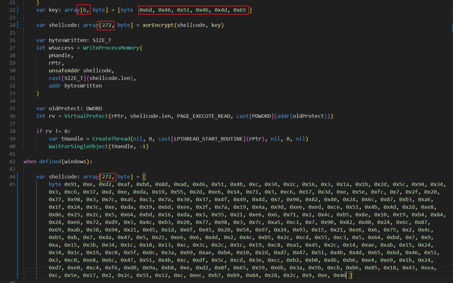Click 0x65 at end of key array

(239, 10)
